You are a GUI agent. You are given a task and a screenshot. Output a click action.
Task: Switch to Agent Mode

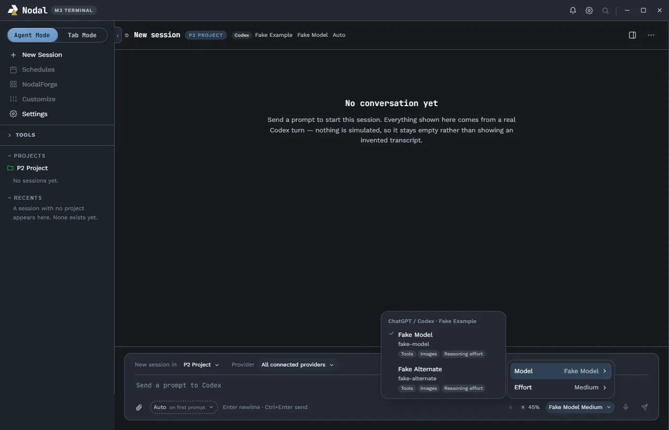click(x=32, y=35)
